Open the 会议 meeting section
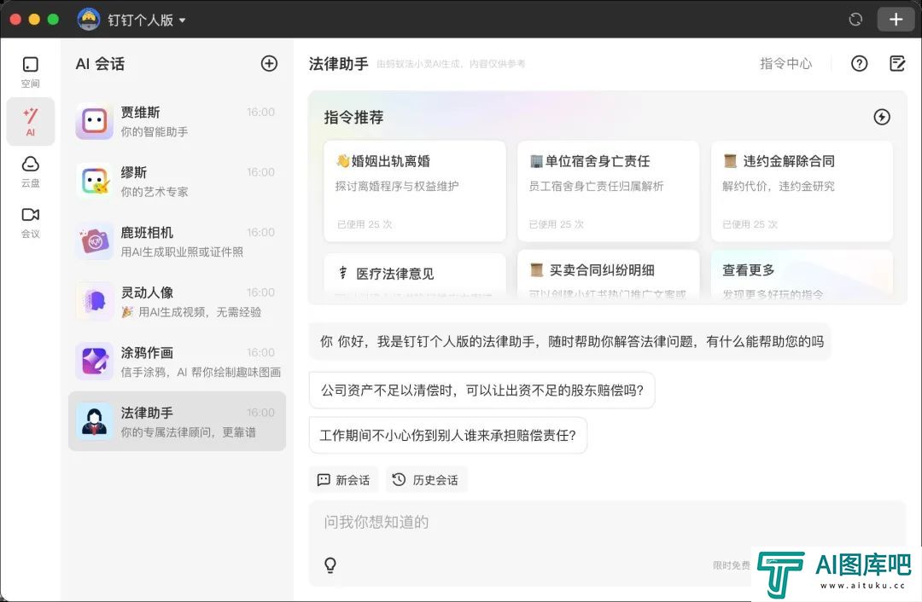The width and height of the screenshot is (922, 602). 31,223
